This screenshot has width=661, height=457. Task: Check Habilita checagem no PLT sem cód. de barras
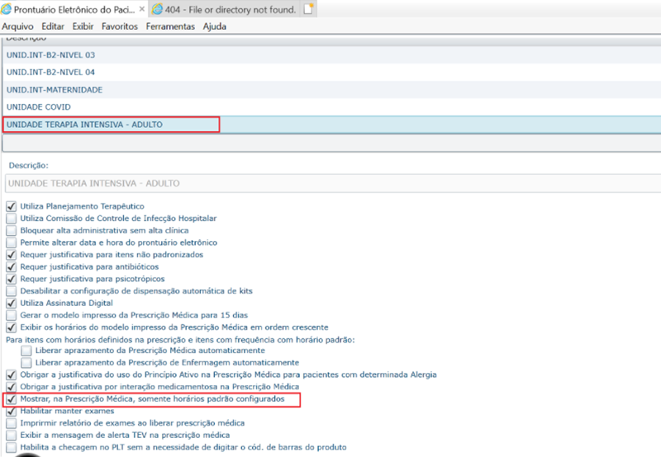click(x=12, y=448)
